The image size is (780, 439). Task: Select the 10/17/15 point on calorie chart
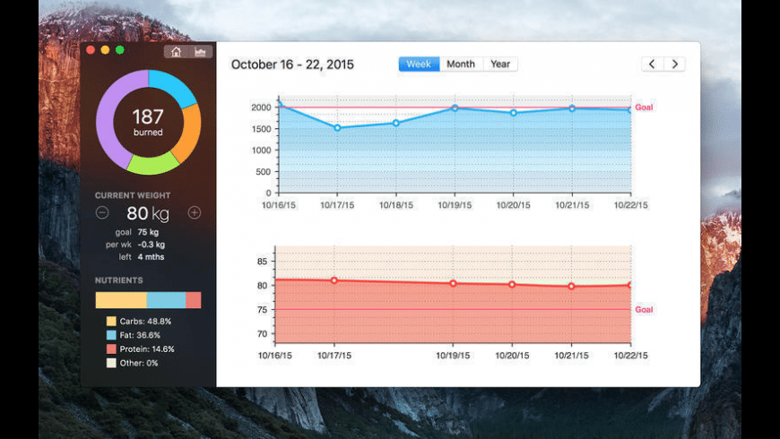[337, 128]
